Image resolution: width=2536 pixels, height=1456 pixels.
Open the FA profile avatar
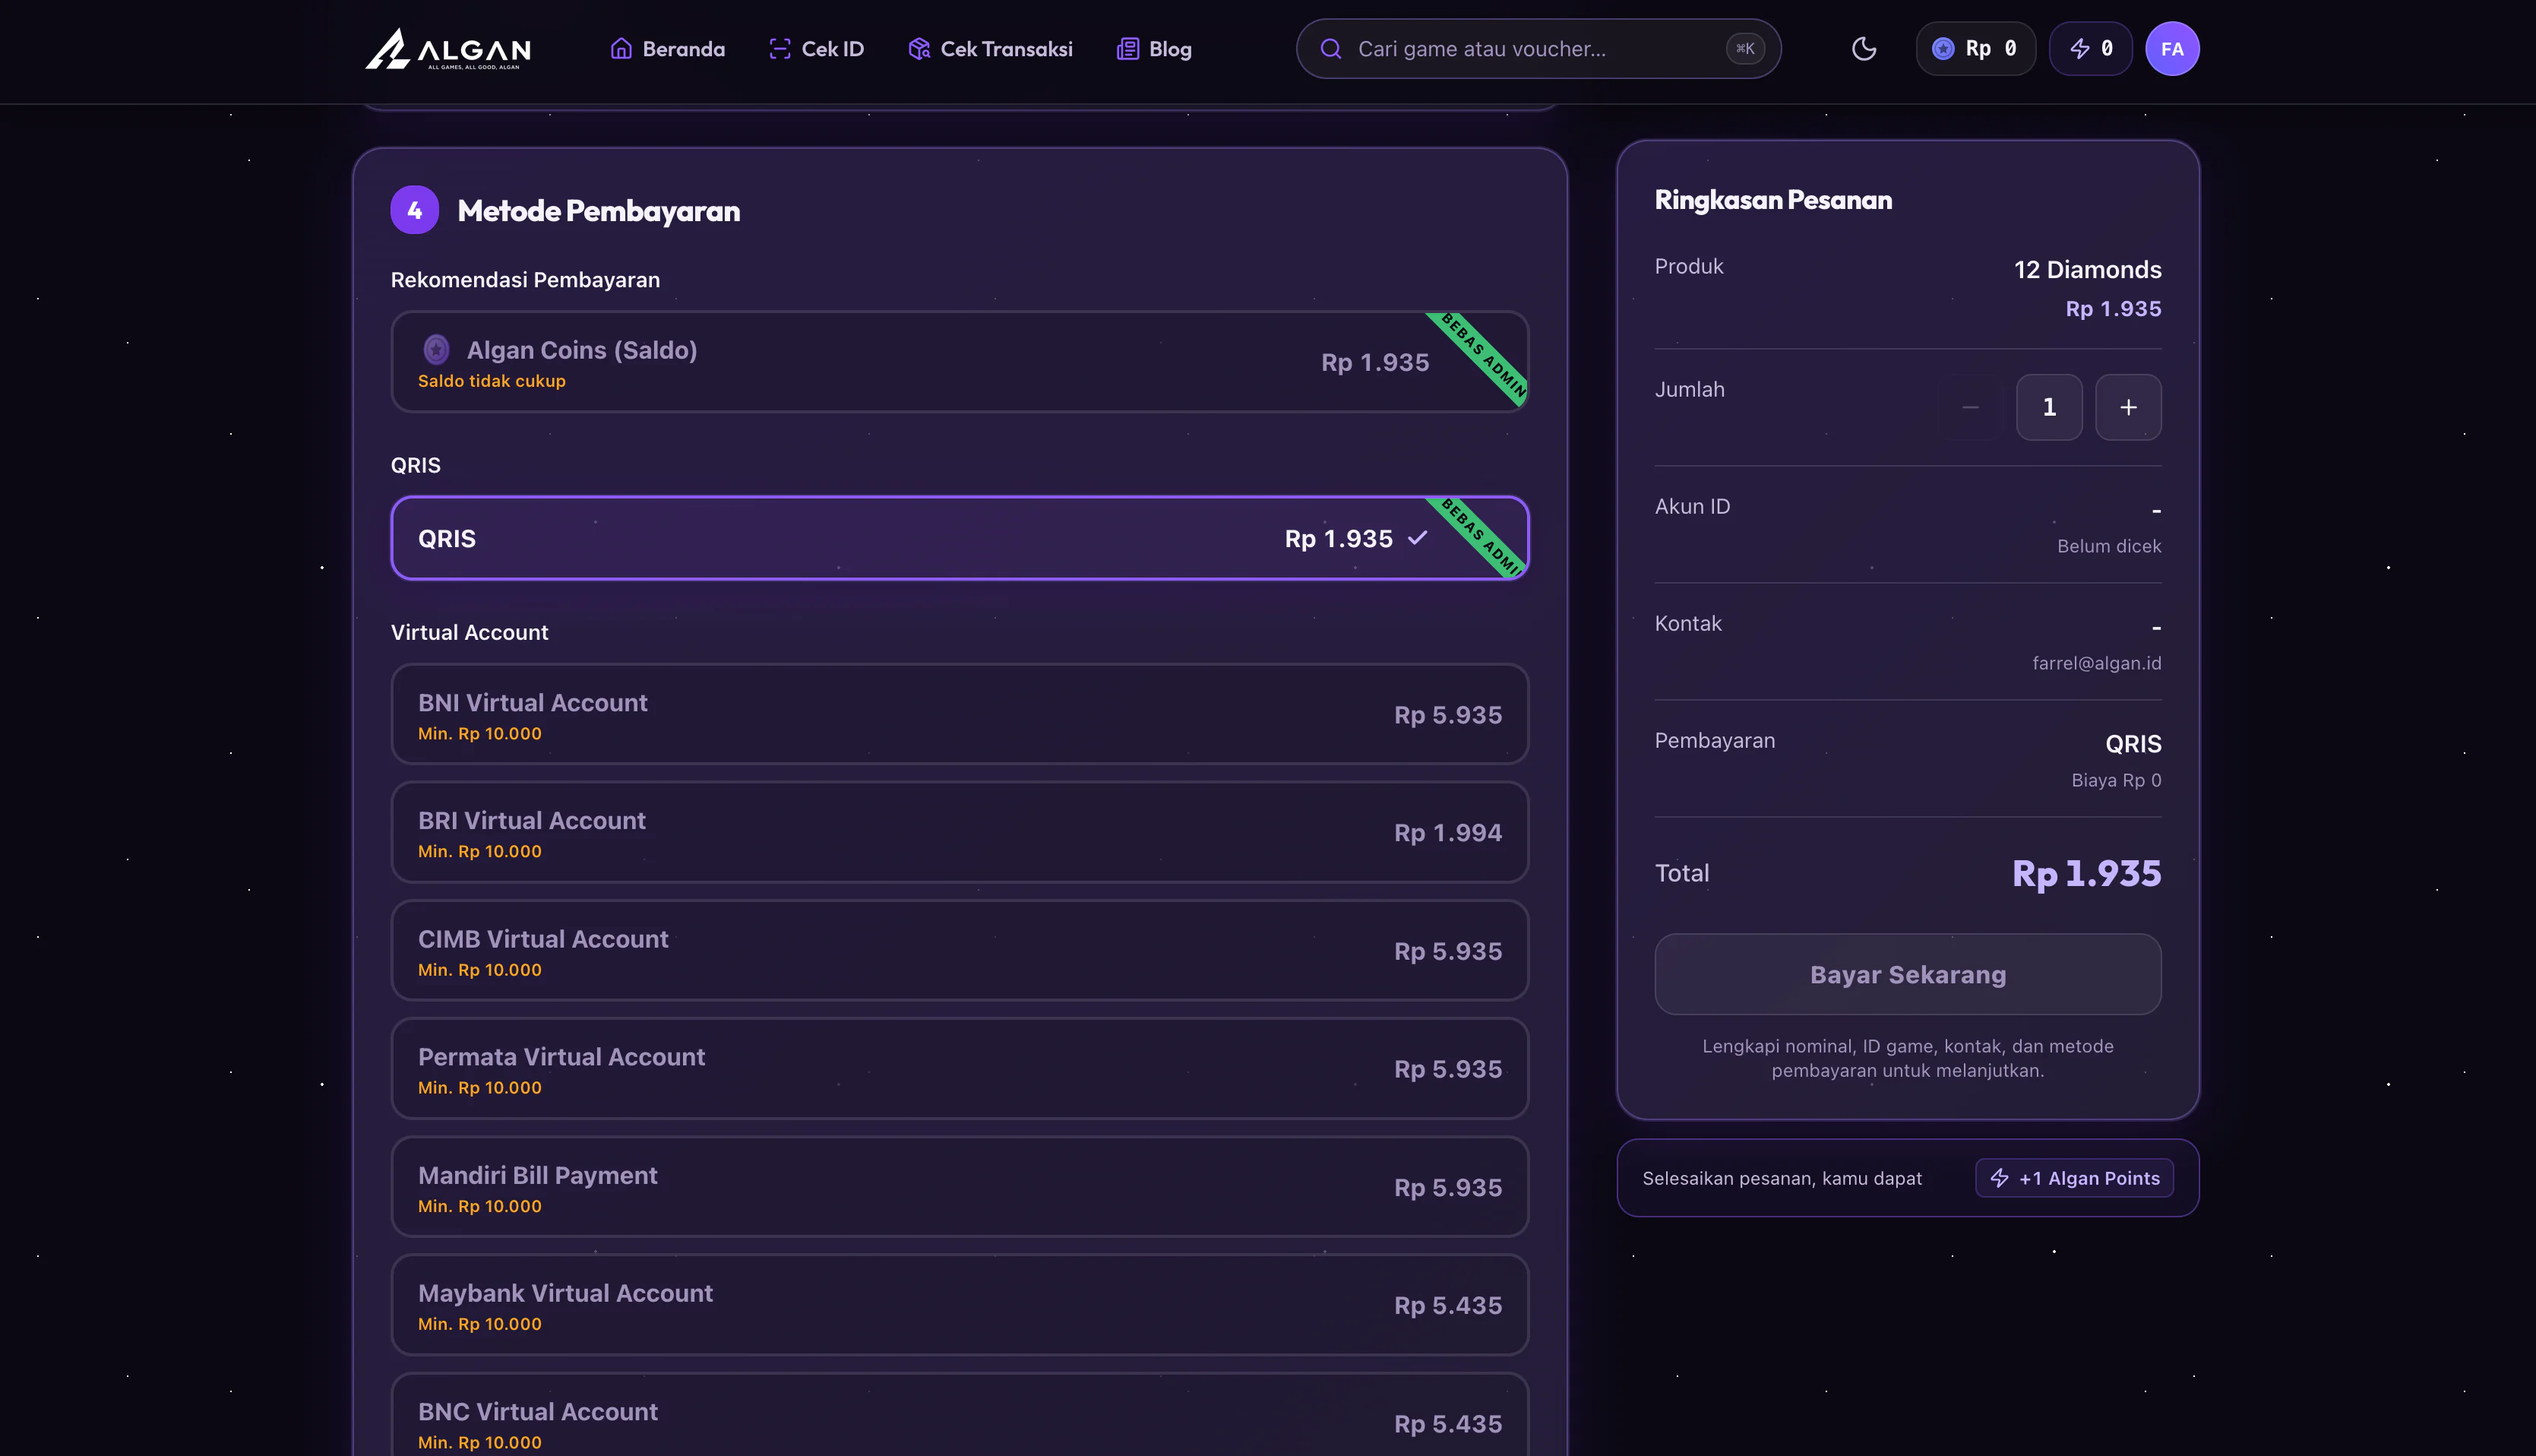point(2172,49)
